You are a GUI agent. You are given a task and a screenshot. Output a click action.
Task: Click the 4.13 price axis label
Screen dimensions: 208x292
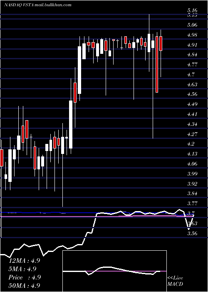pyautogui.click(x=192, y=154)
